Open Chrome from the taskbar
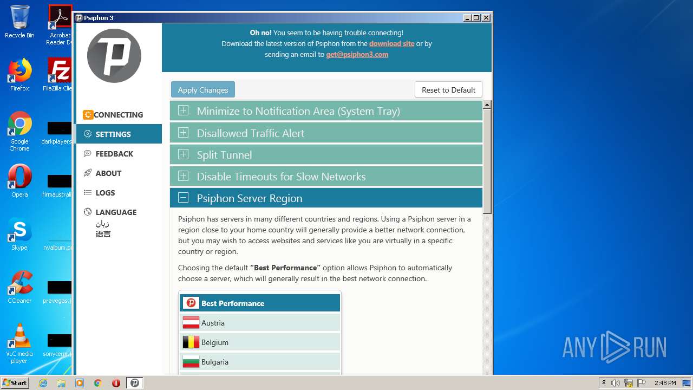693x390 pixels. pos(97,383)
